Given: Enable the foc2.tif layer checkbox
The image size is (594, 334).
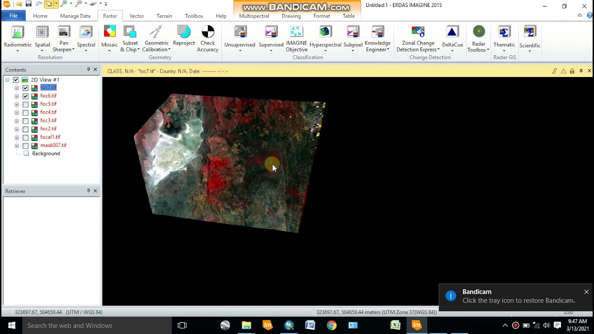Looking at the screenshot, I should tap(26, 129).
